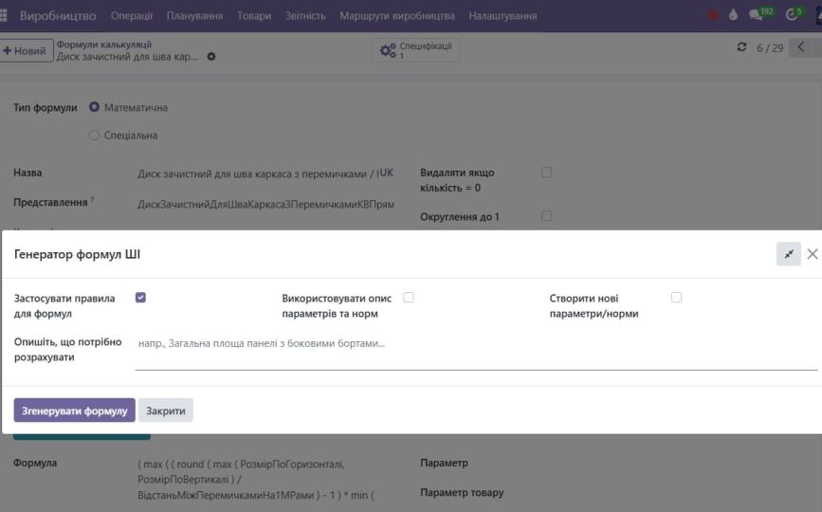This screenshot has width=822, height=512.
Task: Close the Генератор формул ШІ dialog
Action: [812, 254]
